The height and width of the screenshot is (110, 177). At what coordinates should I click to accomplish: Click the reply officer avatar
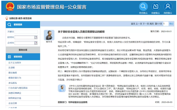tap(62, 88)
